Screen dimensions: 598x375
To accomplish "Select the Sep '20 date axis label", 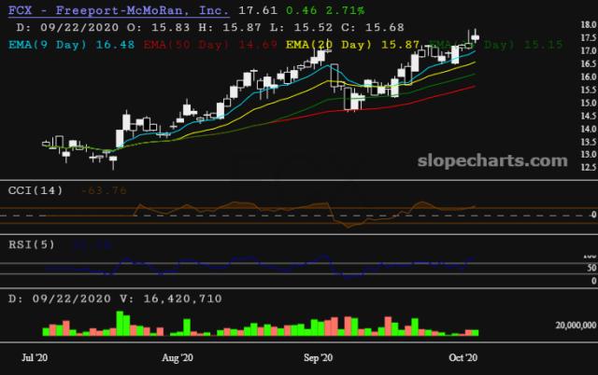I will click(x=319, y=357).
